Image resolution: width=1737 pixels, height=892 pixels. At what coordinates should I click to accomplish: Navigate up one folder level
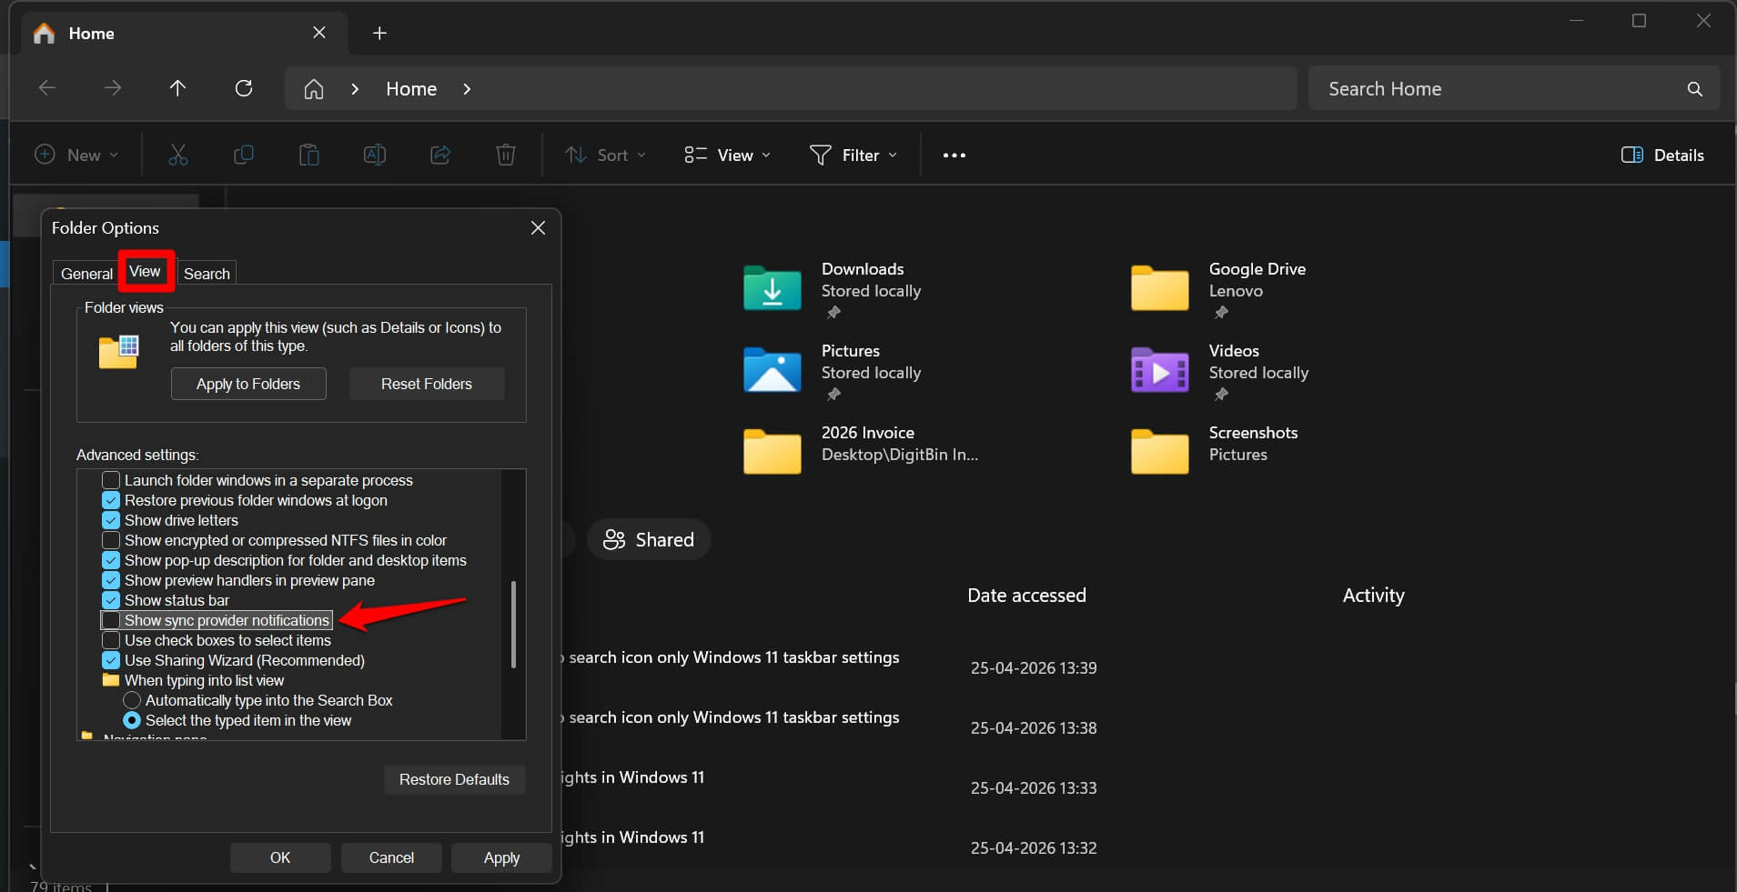[177, 88]
